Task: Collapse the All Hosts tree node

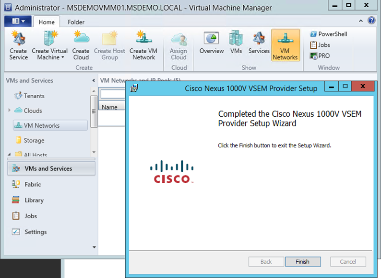Action: pos(9,154)
